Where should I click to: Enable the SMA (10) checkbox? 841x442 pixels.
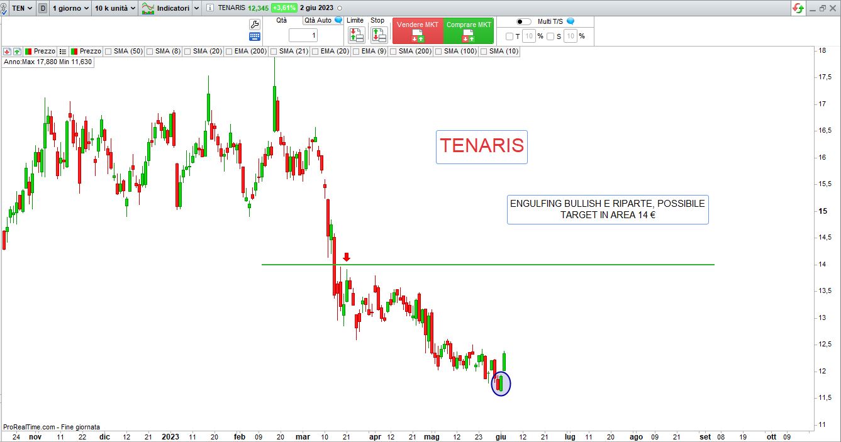[x=484, y=52]
